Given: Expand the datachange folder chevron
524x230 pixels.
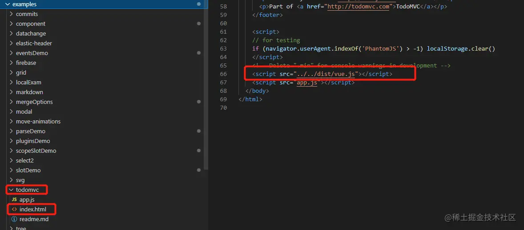Looking at the screenshot, I should point(12,33).
